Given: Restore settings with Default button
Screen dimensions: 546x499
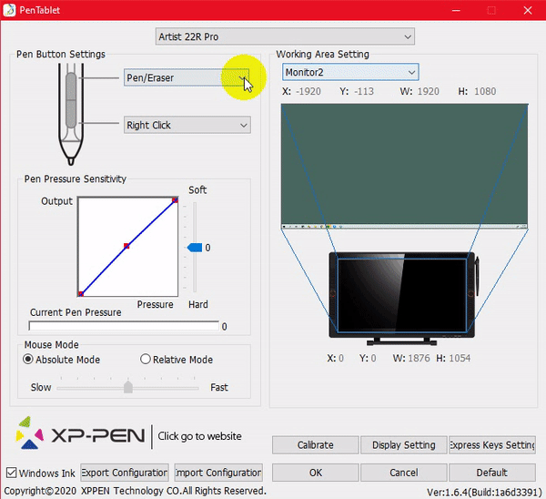Looking at the screenshot, I should [x=492, y=473].
